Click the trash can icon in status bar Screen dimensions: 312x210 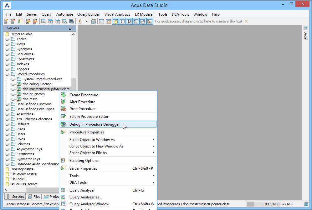pos(306,204)
